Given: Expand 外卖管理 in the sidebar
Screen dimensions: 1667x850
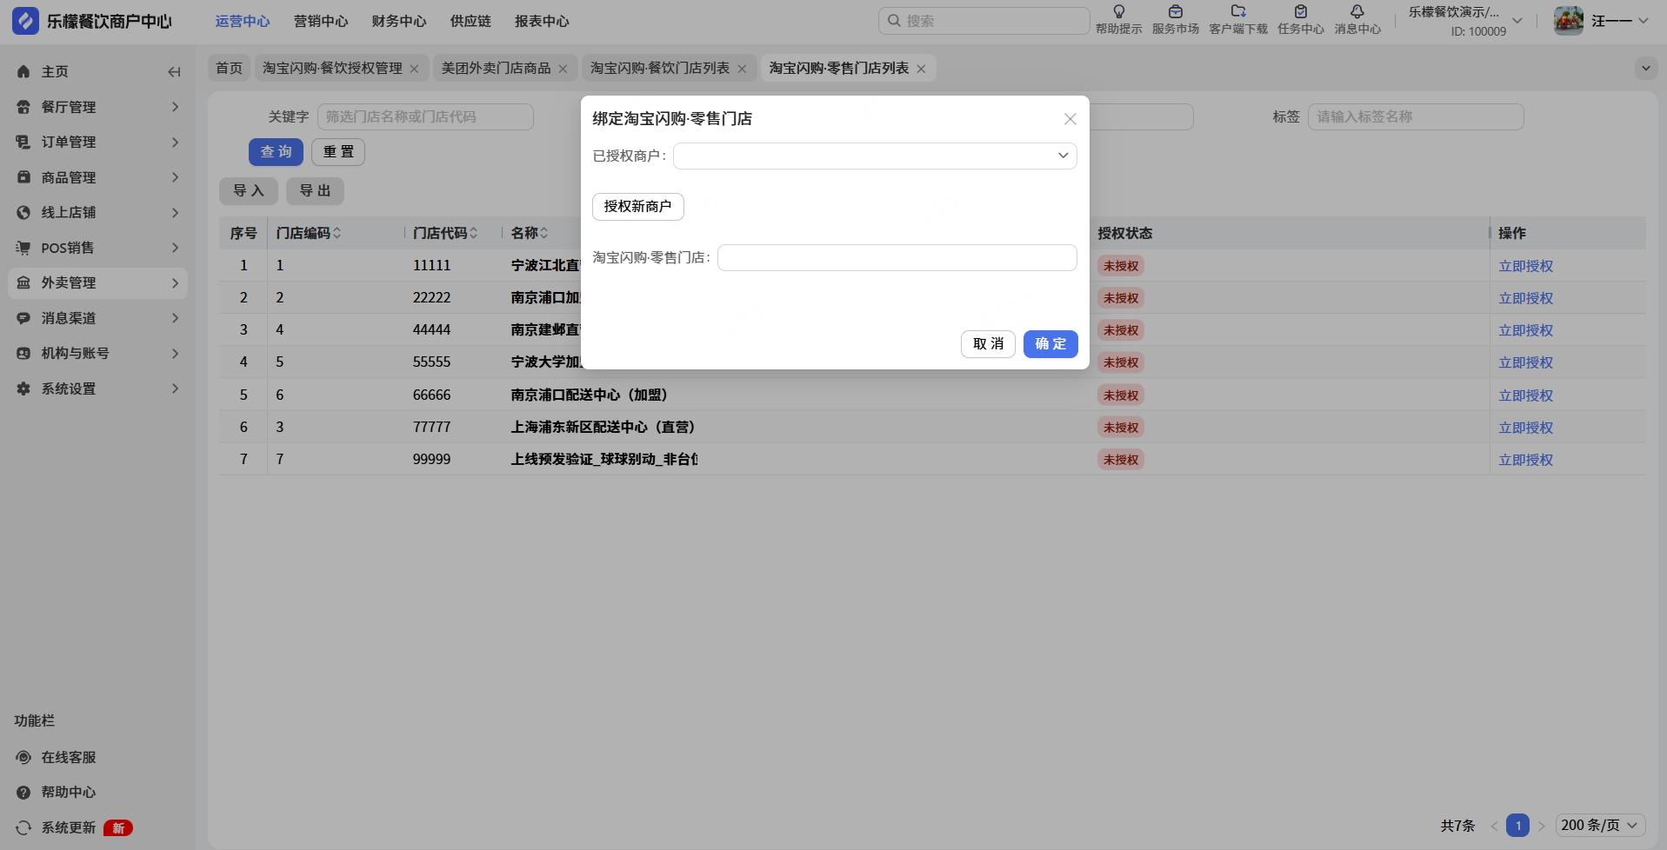Looking at the screenshot, I should pos(97,283).
